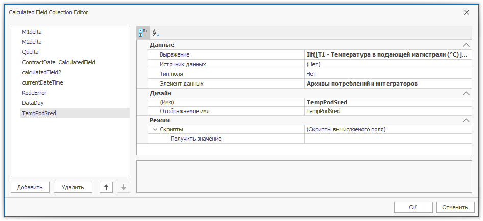Image resolution: width=483 pixels, height=221 pixels.
Task: Sort properties alphabetically
Action: pyautogui.click(x=156, y=32)
